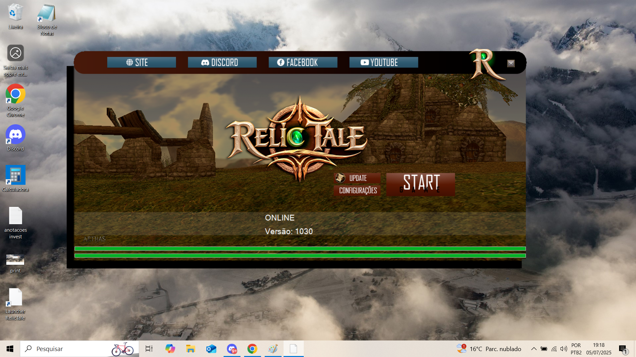This screenshot has height=357, width=636.
Task: Click the START GAME button
Action: coord(421,184)
